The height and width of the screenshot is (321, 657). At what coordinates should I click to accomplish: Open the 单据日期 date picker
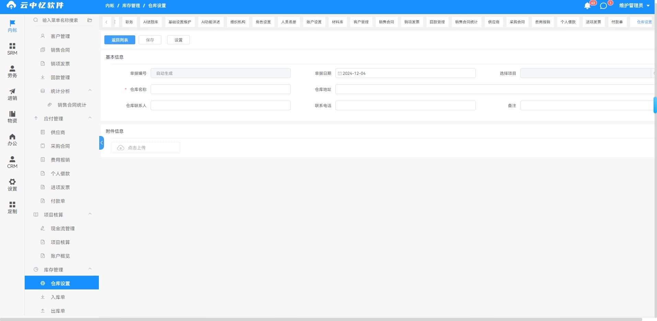[x=405, y=73]
